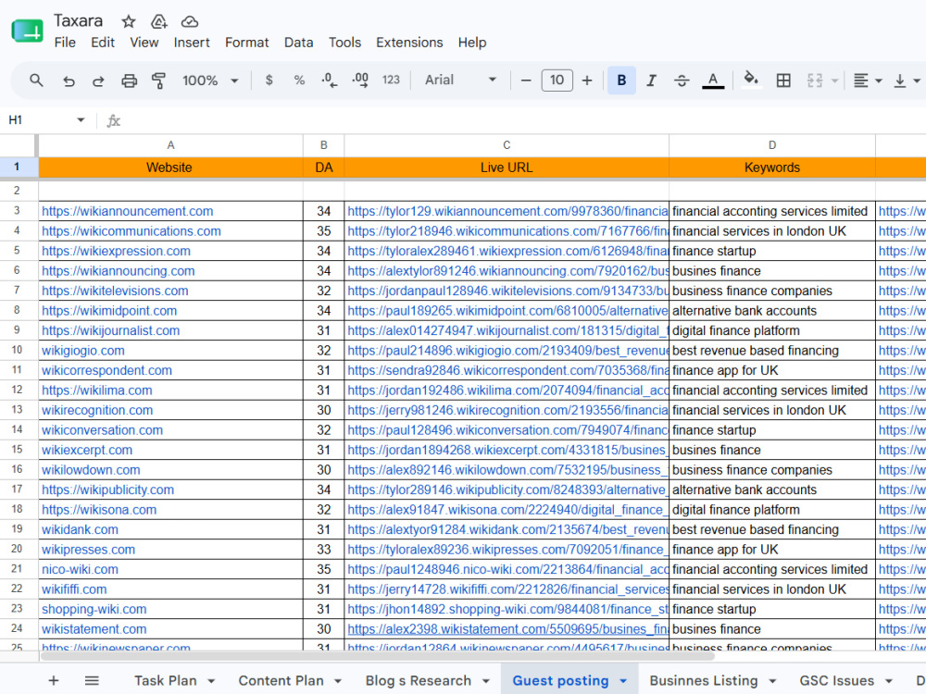Select row 1 header
This screenshot has width=926, height=694.
pos(17,167)
